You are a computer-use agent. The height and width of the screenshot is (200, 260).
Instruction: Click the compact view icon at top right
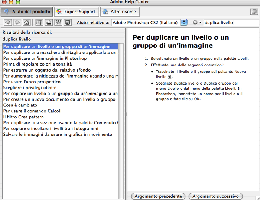[254, 12]
